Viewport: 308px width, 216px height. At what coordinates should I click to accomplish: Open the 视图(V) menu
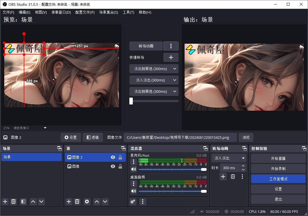[x=41, y=12]
